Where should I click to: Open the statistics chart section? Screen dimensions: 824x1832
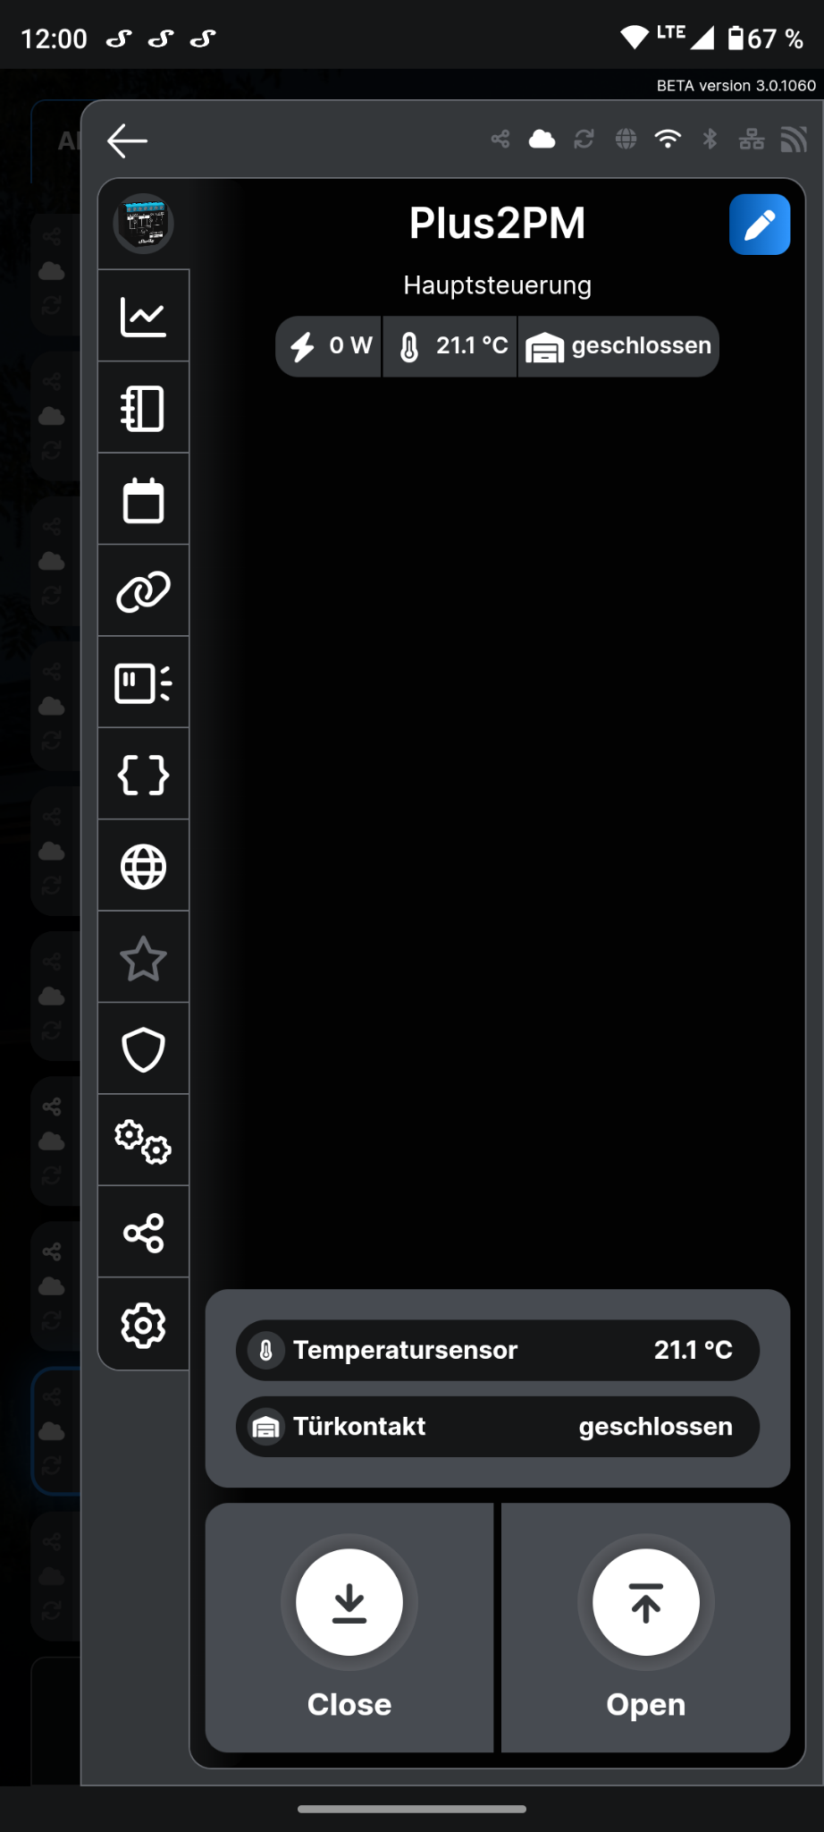pyautogui.click(x=143, y=316)
